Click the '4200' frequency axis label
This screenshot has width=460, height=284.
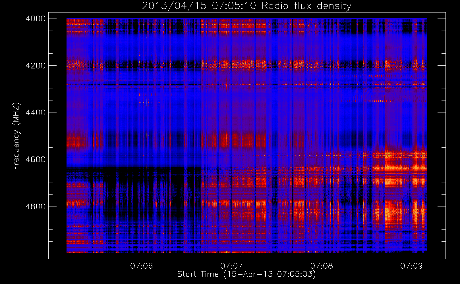[x=36, y=66]
